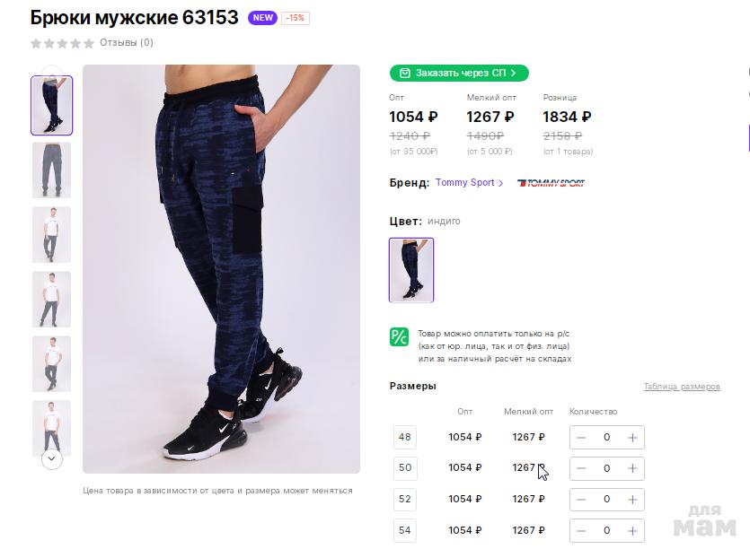Screen dimensions: 750x549
Task: Open the 'Отзывы (0)' reviews section
Action: (126, 42)
